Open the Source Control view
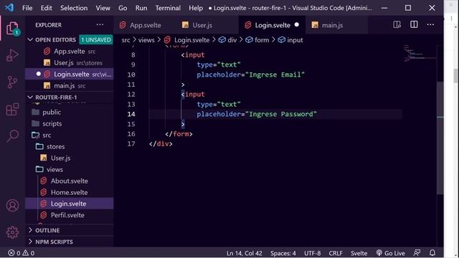Screen dimensions: 459x258 pos(12,82)
